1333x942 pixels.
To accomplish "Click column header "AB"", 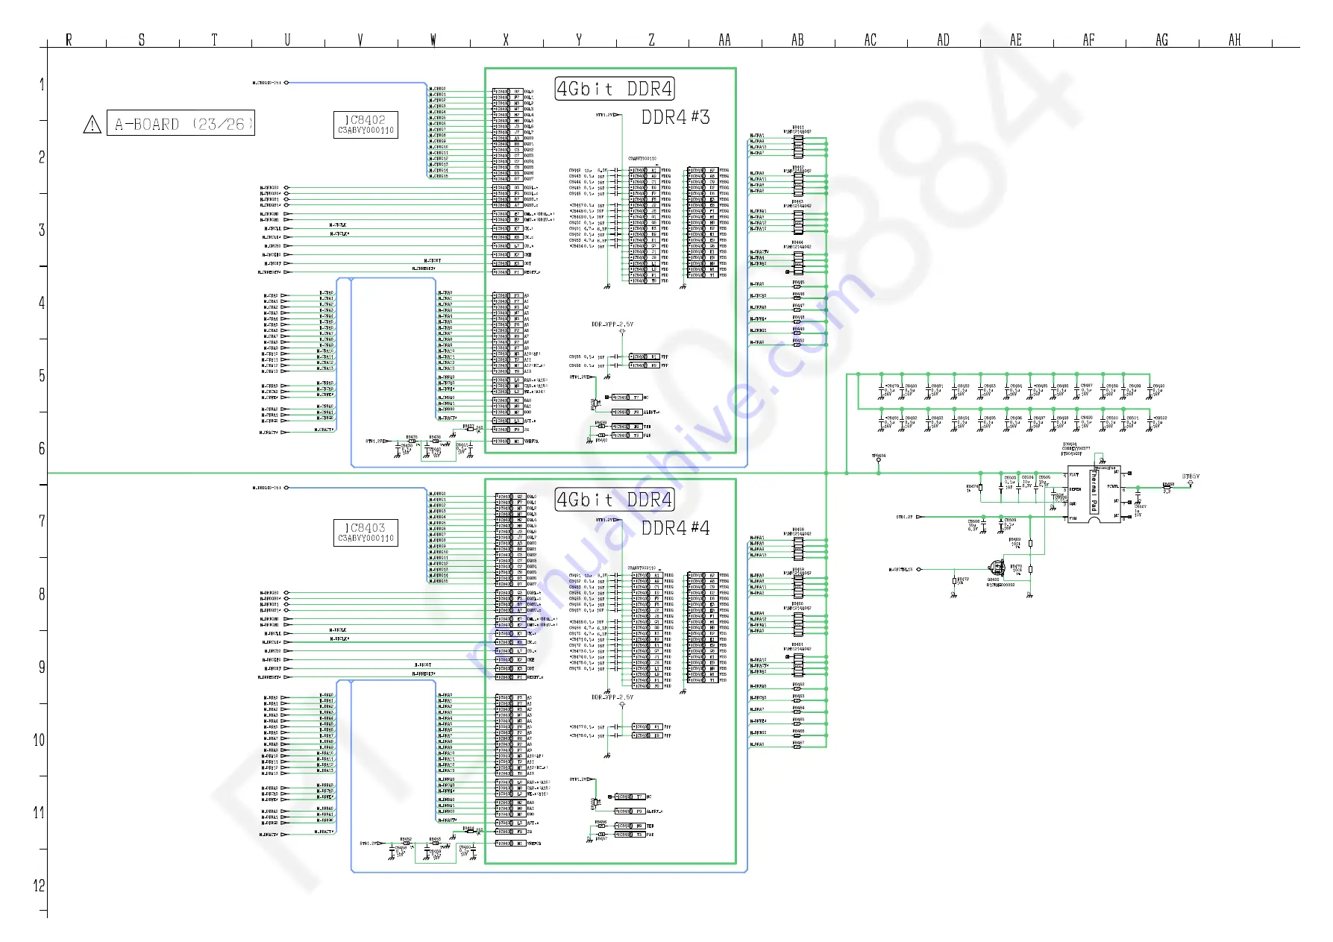I will pos(797,40).
